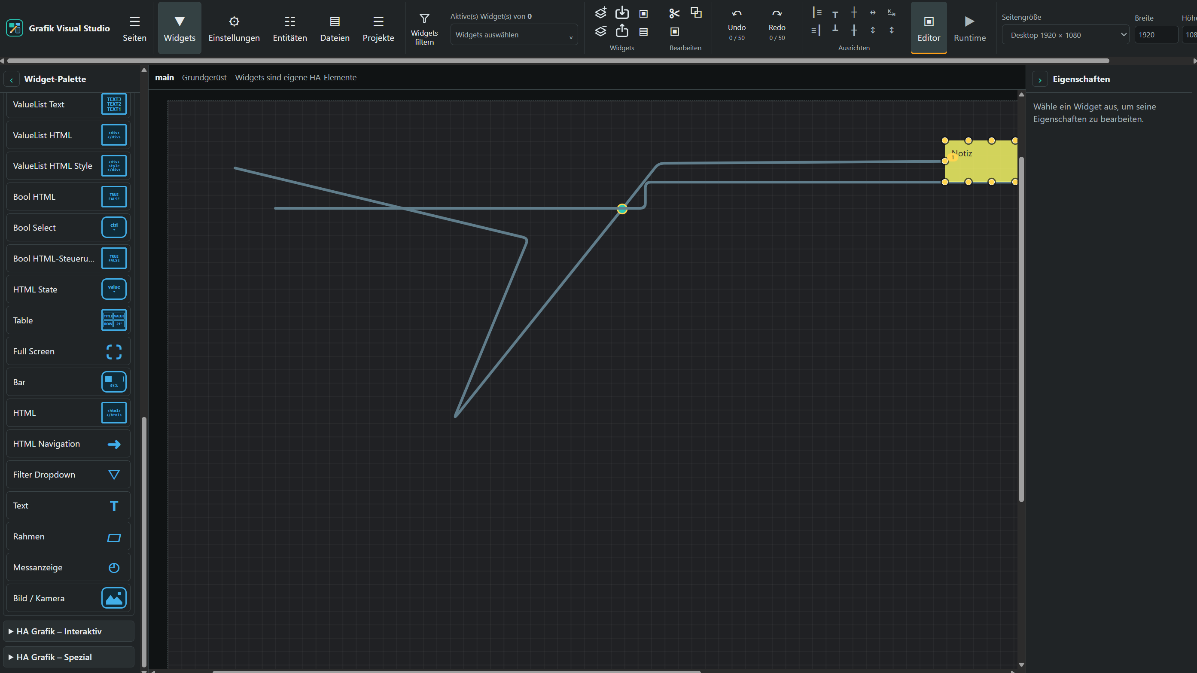The image size is (1197, 673).
Task: Click the circular line handle on canvas
Action: tap(622, 209)
